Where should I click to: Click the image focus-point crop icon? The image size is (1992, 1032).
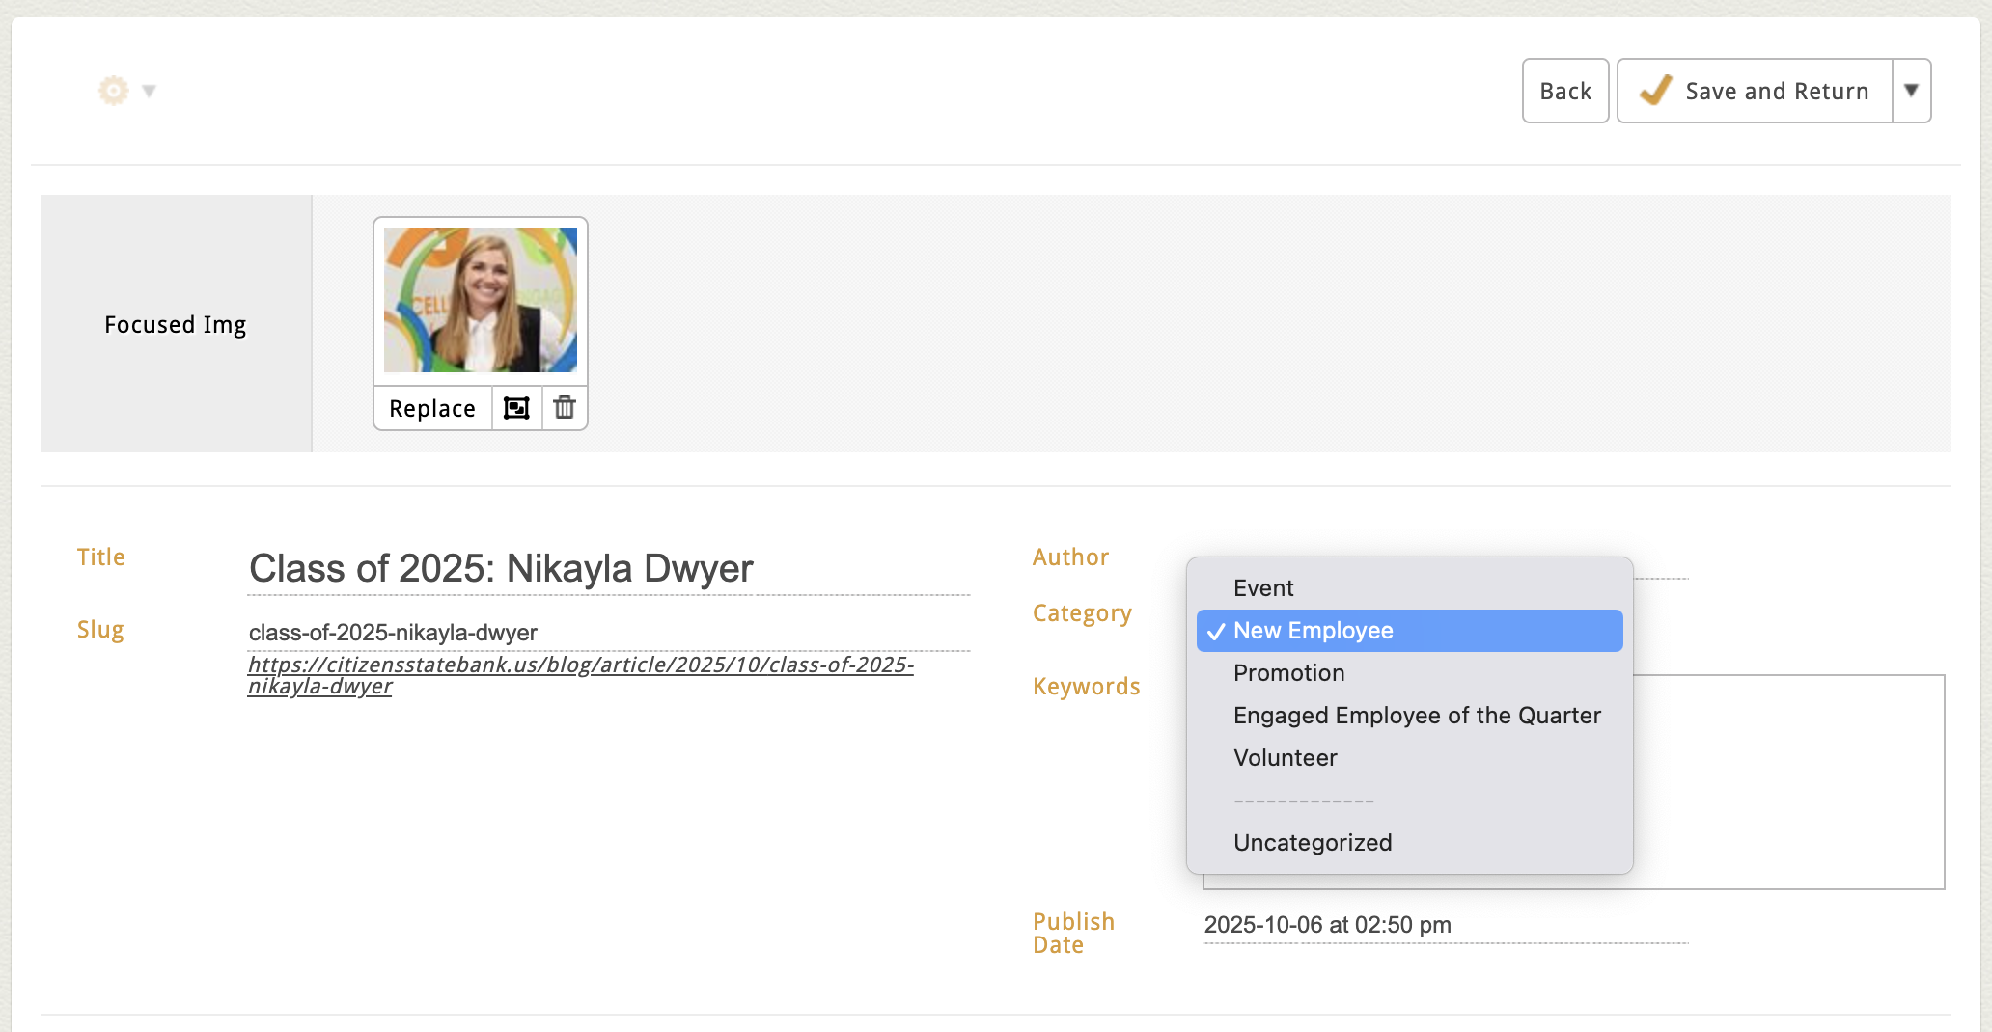coord(516,408)
